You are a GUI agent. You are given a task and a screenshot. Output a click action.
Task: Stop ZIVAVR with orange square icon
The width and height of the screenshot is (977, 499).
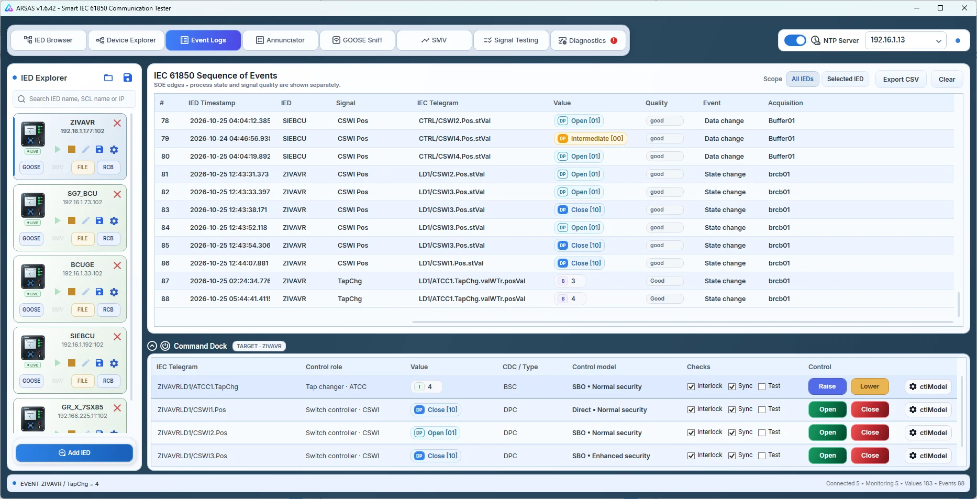72,150
